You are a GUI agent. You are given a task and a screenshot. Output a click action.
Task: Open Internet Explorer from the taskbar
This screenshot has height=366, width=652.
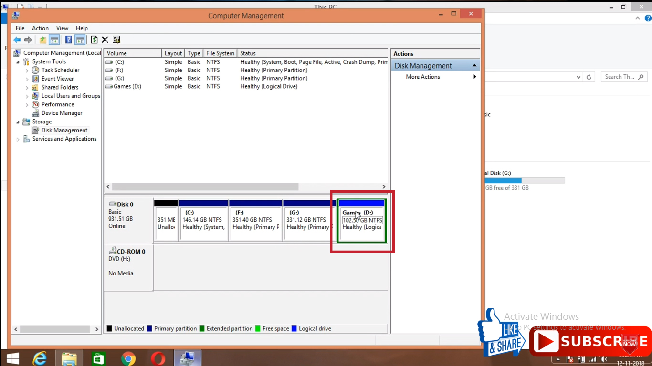[x=40, y=358]
